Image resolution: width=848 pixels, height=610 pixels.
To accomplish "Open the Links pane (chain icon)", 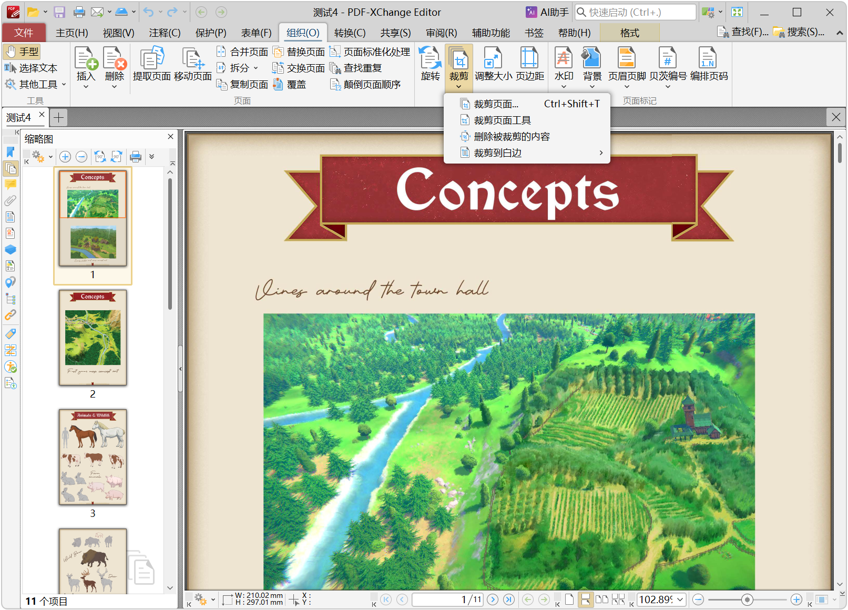I will (x=11, y=315).
